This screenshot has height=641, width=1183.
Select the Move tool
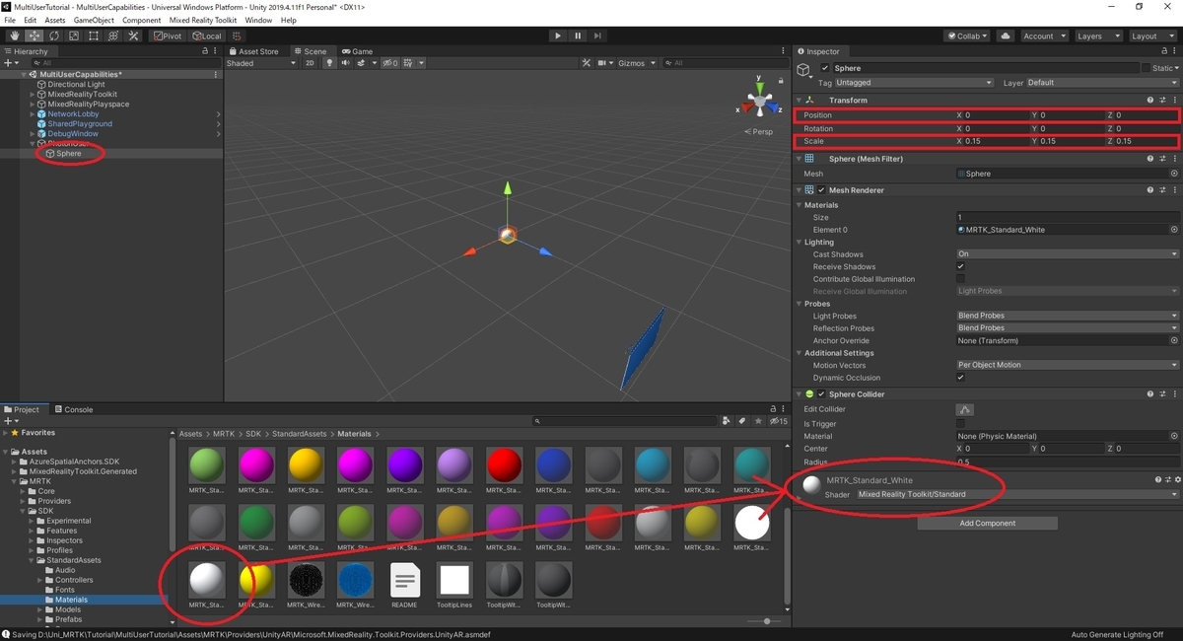coord(34,36)
